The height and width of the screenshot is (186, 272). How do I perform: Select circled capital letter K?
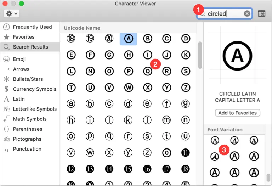tap(186, 55)
